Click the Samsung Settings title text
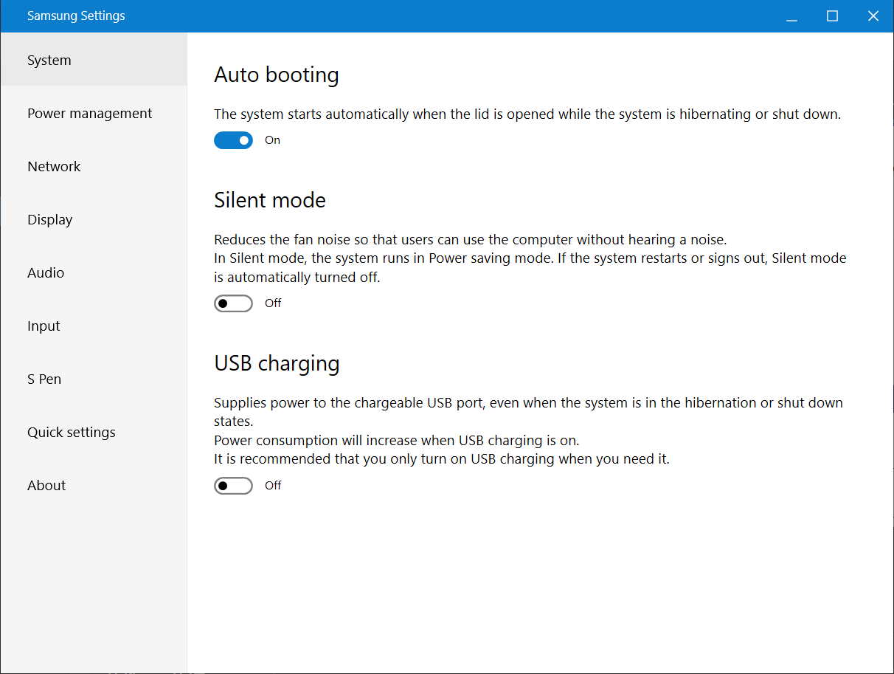The height and width of the screenshot is (674, 894). point(76,16)
